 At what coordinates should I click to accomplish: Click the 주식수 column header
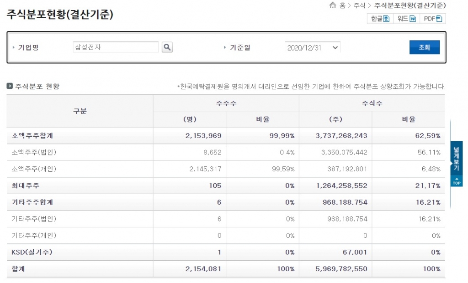(372, 103)
